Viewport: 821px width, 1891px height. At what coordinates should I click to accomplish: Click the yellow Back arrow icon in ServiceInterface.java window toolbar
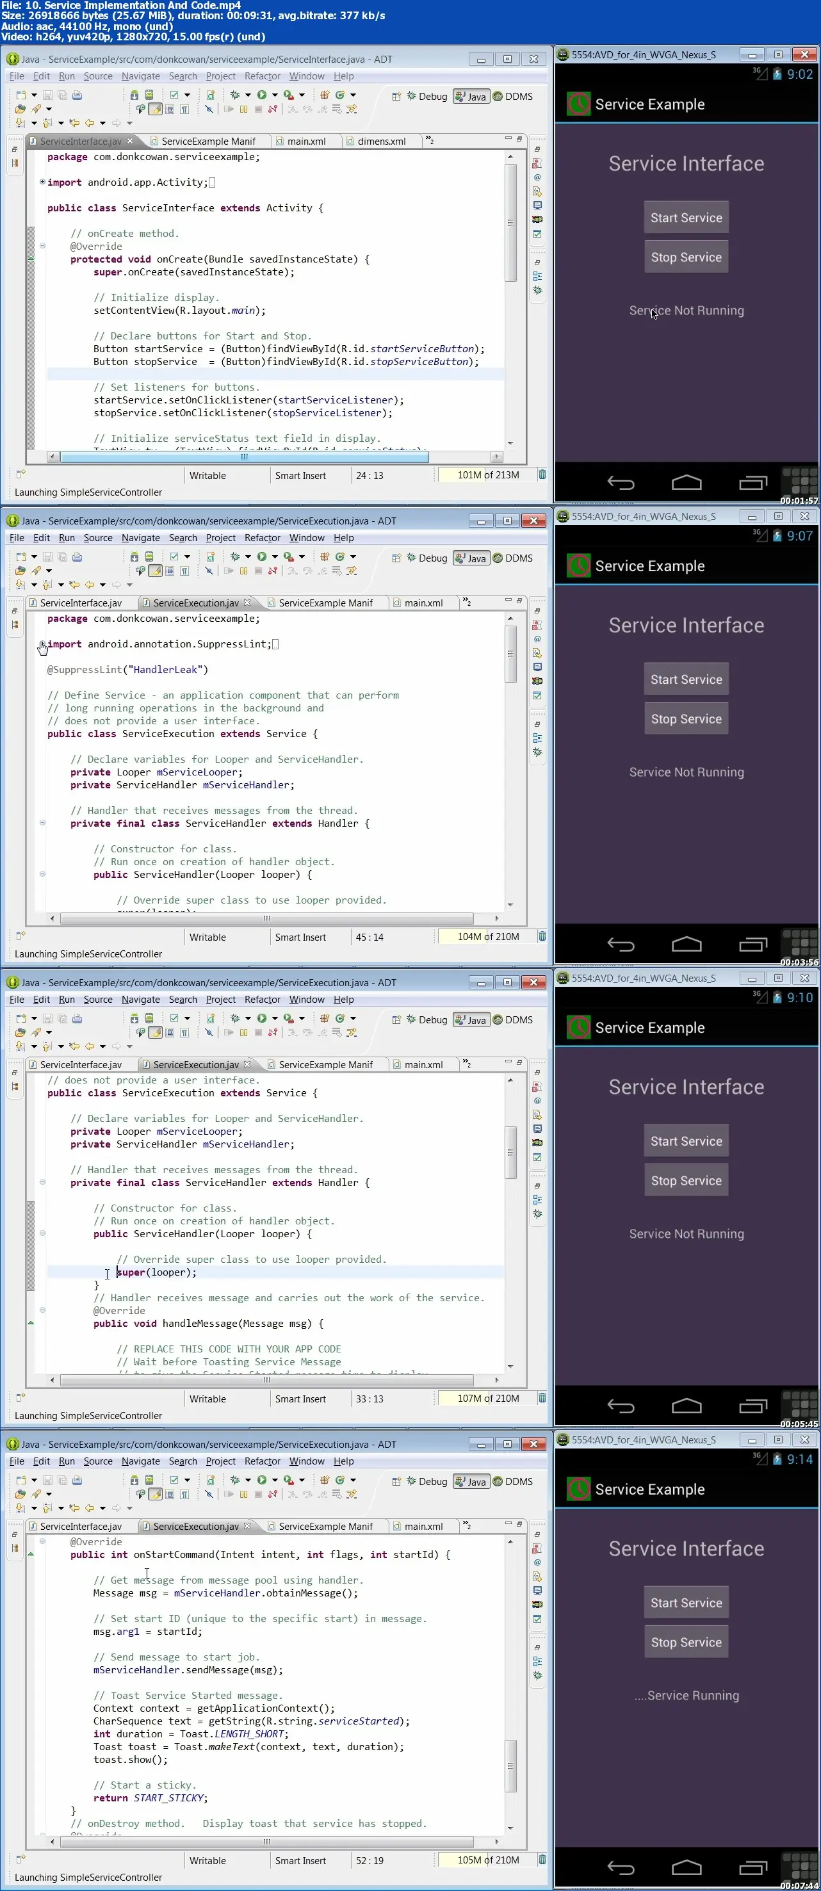pos(90,122)
